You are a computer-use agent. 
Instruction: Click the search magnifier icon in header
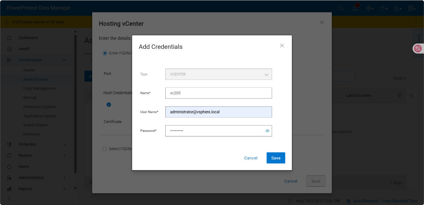tap(341, 8)
